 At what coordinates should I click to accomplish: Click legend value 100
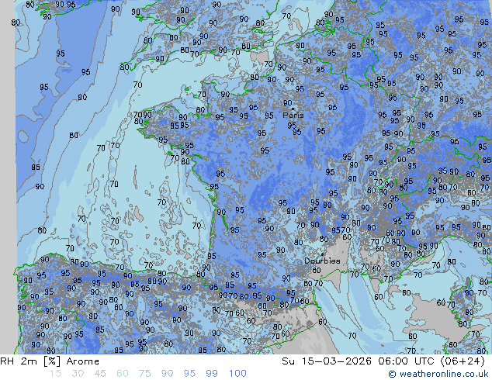point(237,374)
